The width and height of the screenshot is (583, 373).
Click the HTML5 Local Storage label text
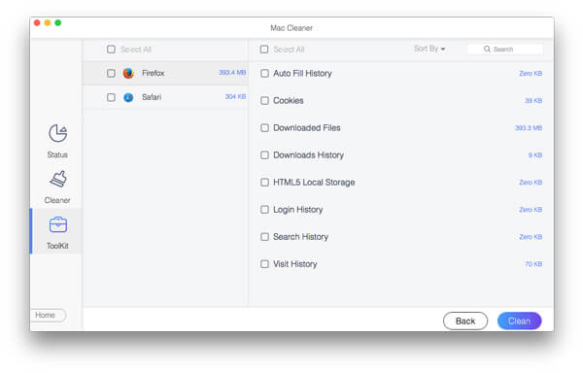314,183
